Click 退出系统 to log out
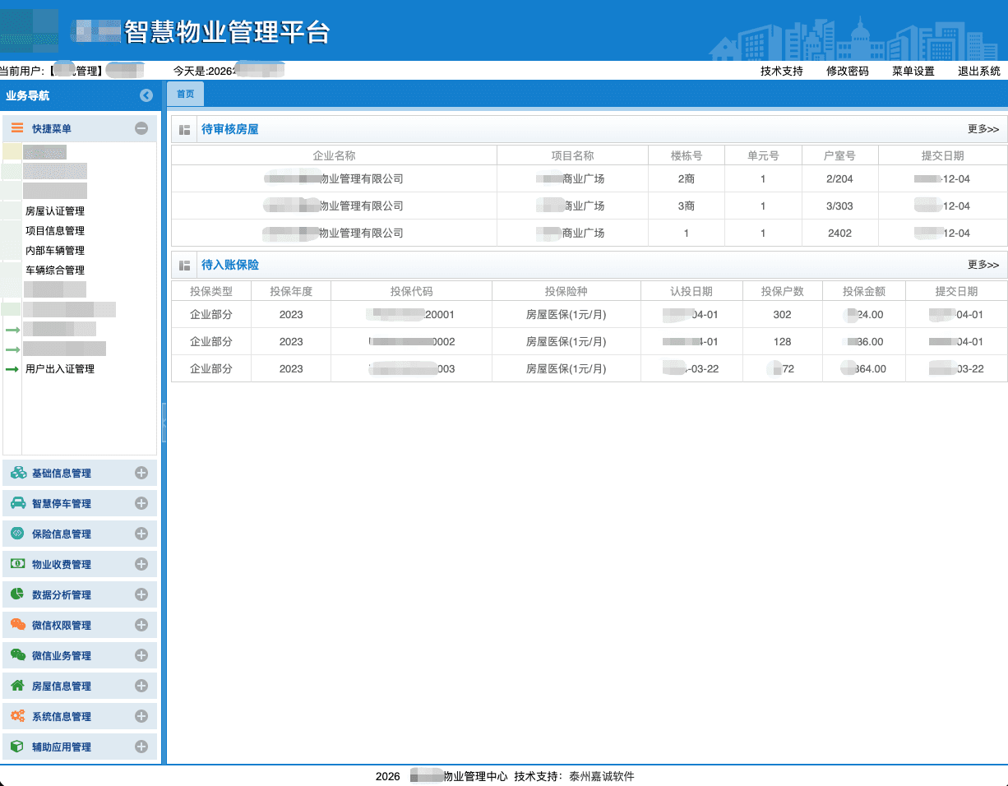1008x786 pixels. pos(979,72)
